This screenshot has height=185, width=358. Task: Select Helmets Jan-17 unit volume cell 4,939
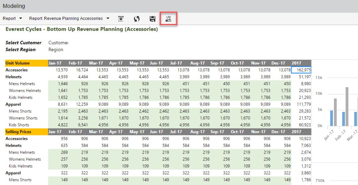58,77
